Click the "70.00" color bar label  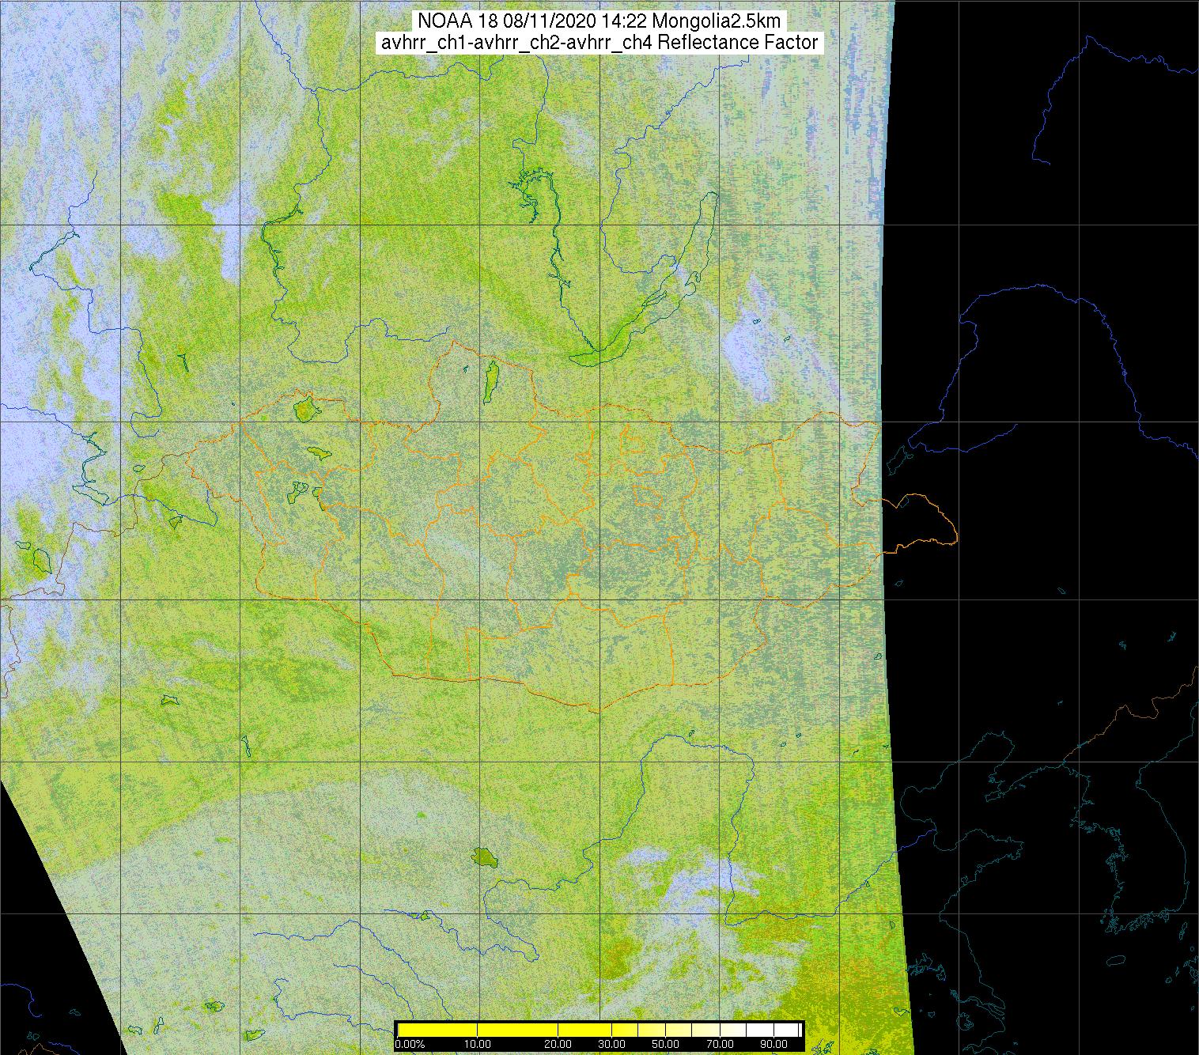tap(719, 1045)
